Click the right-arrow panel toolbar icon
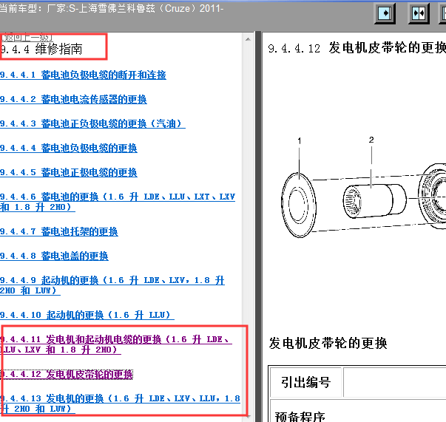 click(385, 13)
